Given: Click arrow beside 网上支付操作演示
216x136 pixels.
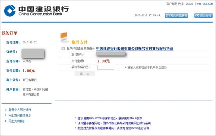Looking at the screenshot, I should pos(6,115).
